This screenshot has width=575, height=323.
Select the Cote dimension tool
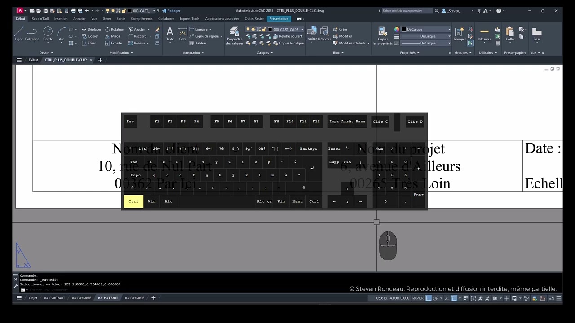182,34
